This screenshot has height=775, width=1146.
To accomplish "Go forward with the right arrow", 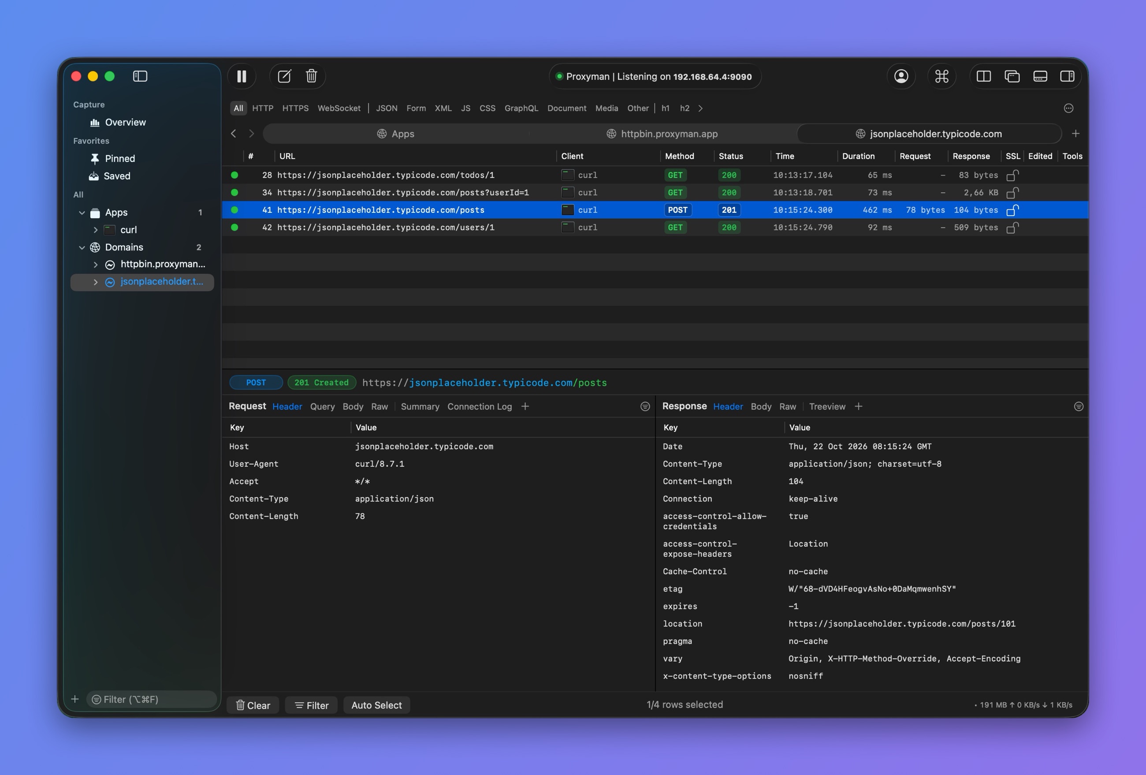I will click(252, 134).
